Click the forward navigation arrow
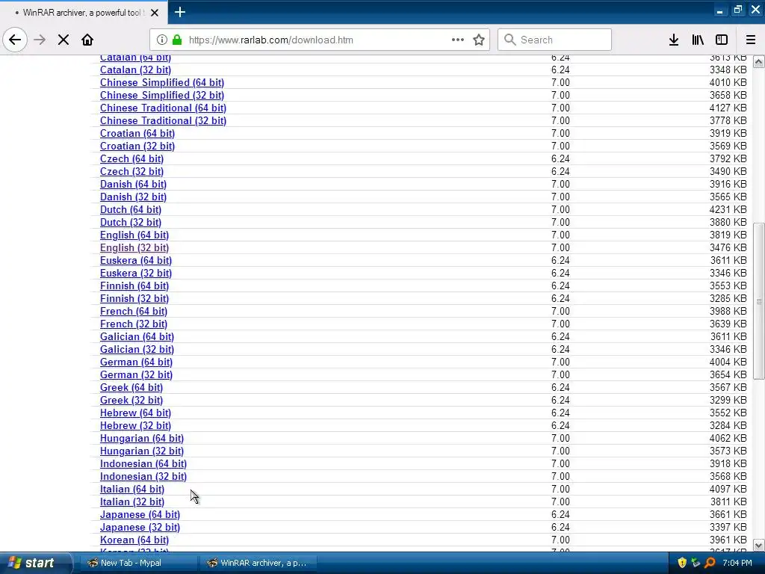Viewport: 765px width, 574px height. pyautogui.click(x=40, y=40)
